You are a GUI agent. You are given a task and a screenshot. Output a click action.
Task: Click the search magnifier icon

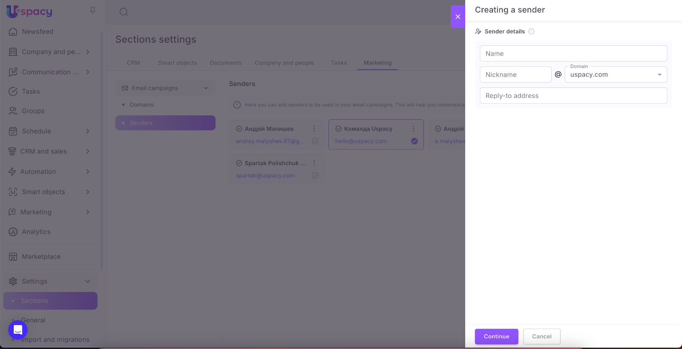(x=124, y=12)
